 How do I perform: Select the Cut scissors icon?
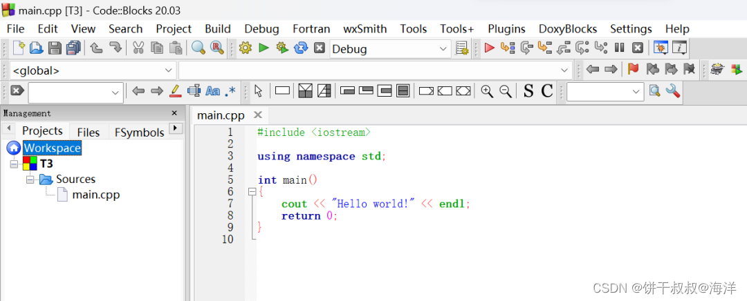pyautogui.click(x=138, y=48)
